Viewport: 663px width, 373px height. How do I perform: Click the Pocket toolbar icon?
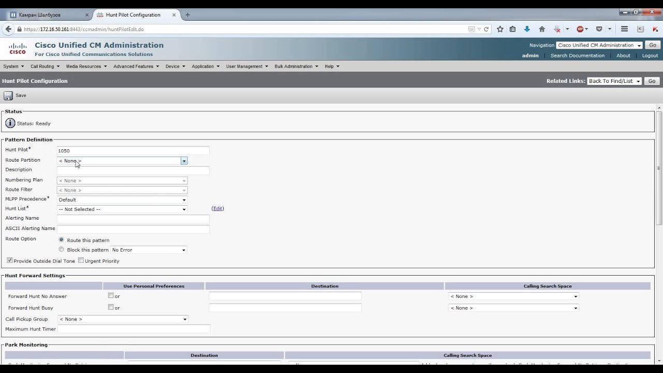tap(599, 30)
